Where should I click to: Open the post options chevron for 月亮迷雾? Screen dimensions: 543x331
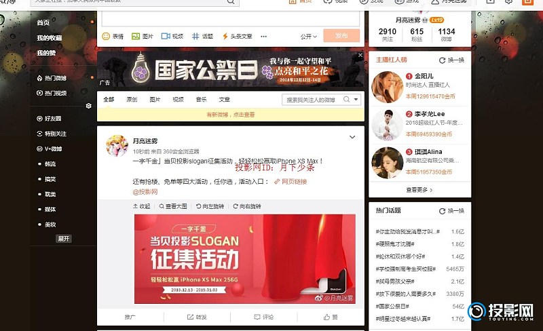point(352,137)
